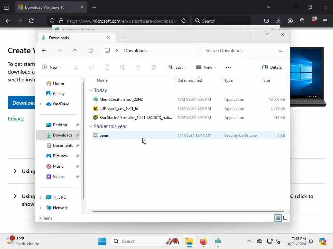Expand address bar breadcrumb chevron before Downloads
This screenshot has width=333, height=249.
(117, 51)
